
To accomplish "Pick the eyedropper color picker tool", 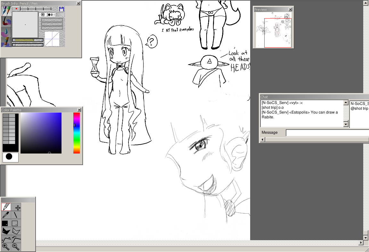I will point(6,215).
